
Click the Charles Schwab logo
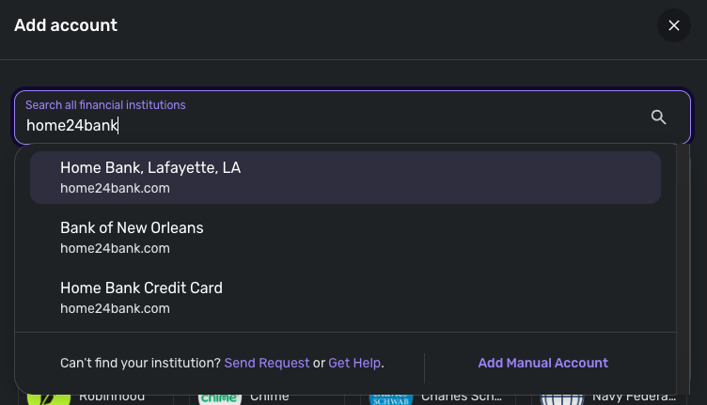pyautogui.click(x=391, y=397)
